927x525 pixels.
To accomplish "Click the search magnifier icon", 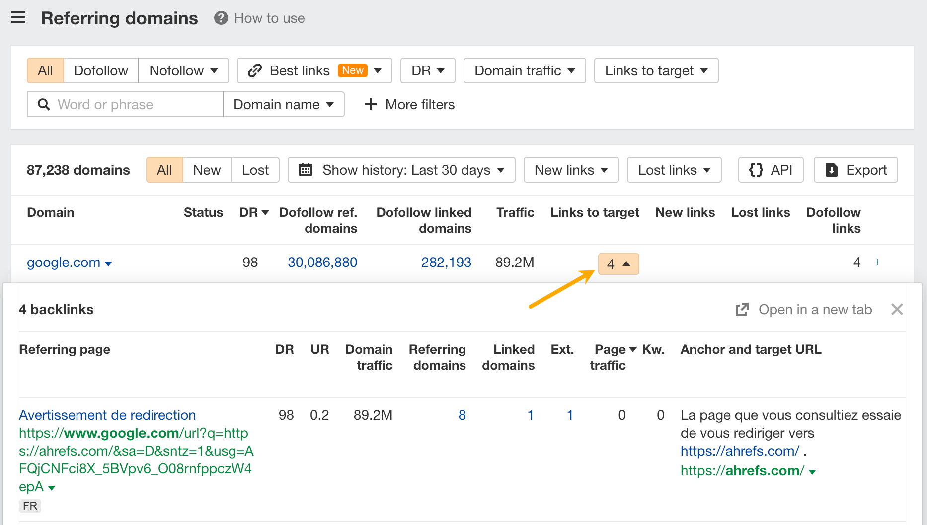I will point(44,104).
